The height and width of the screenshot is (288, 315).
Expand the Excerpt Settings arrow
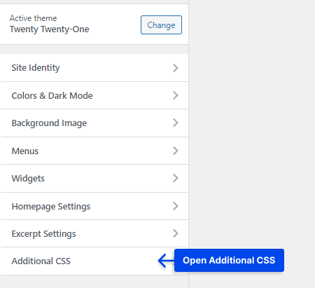(176, 233)
